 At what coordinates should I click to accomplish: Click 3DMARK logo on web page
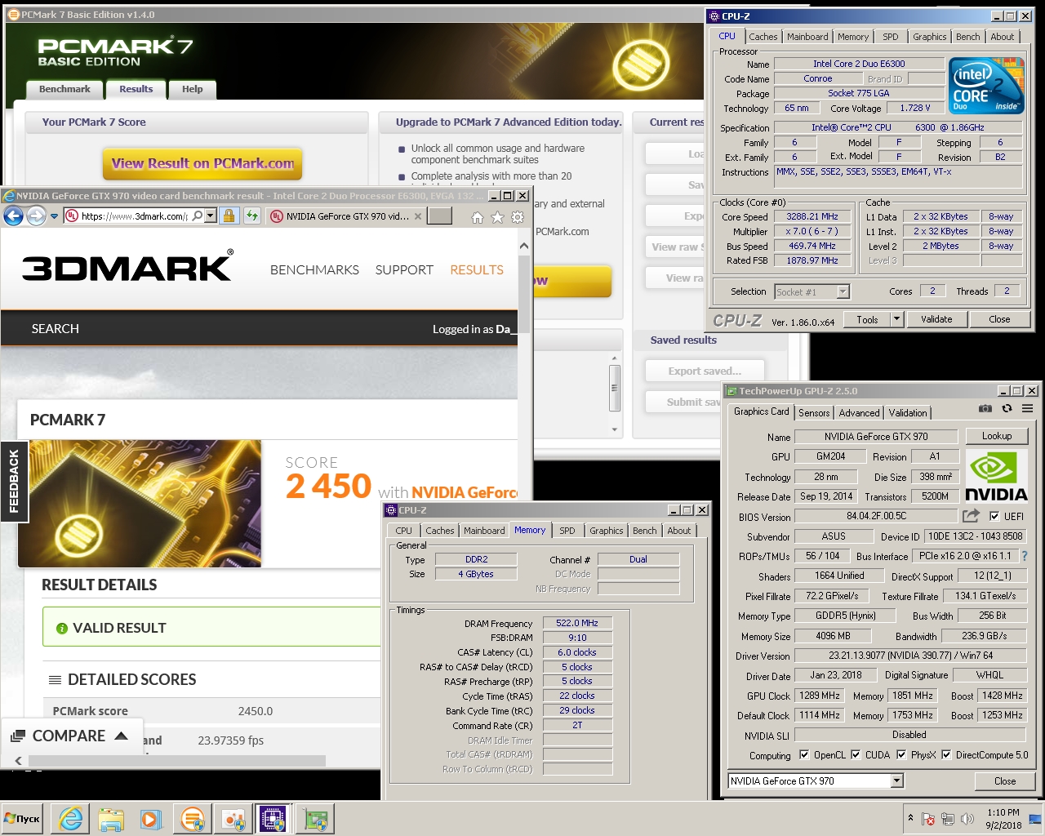(127, 267)
